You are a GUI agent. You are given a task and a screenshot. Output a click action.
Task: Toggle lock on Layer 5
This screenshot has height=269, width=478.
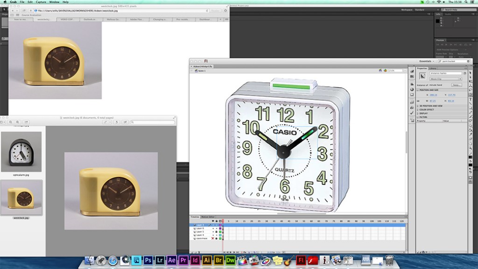[x=217, y=232]
